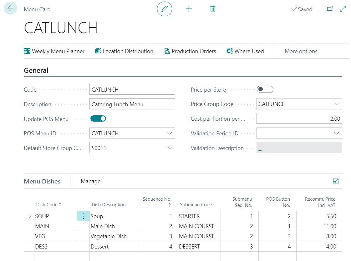351x261 pixels.
Task: Sort by Sequence No. column header
Action: point(157,202)
